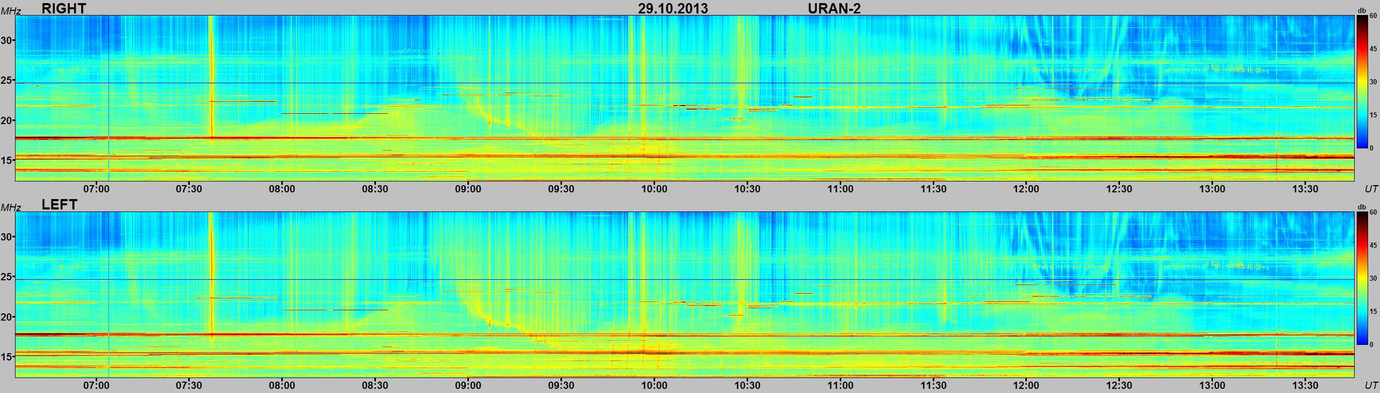Click the RIGHT panel color scale bar
1380x393 pixels.
[1361, 82]
